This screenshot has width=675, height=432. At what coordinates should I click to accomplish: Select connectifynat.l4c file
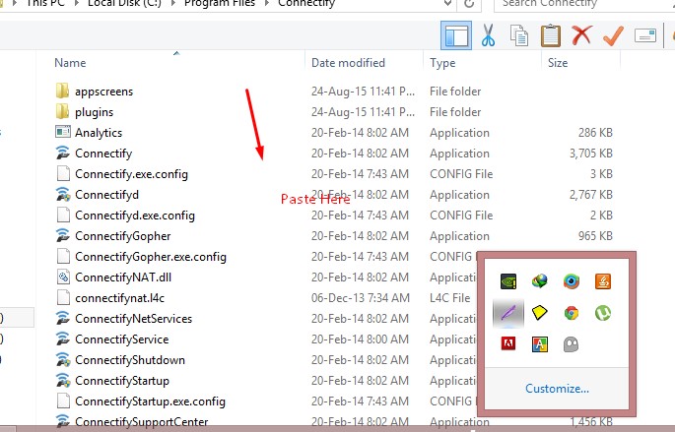pos(119,298)
